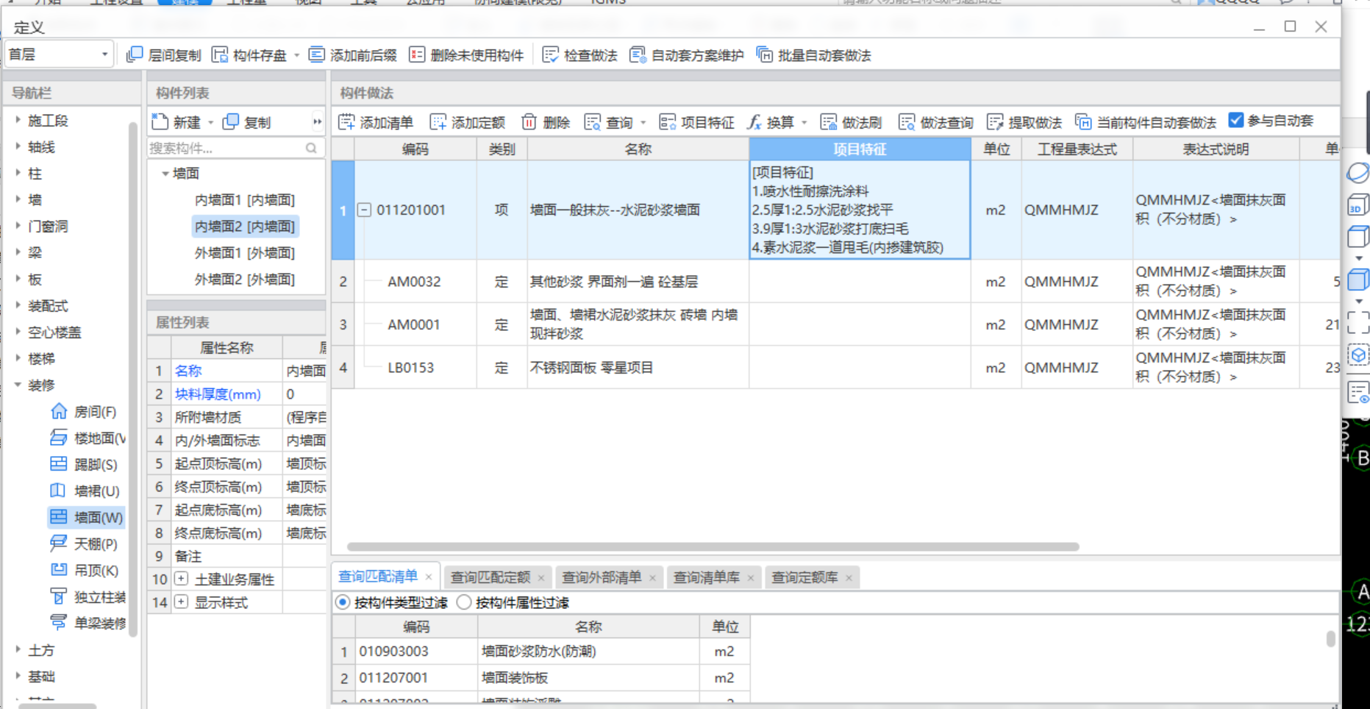The width and height of the screenshot is (1370, 709).
Task: Click the 墙面装饰板 cell
Action: tap(588, 678)
